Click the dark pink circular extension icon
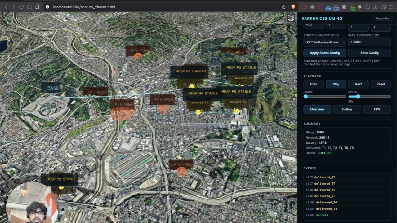 [320, 7]
